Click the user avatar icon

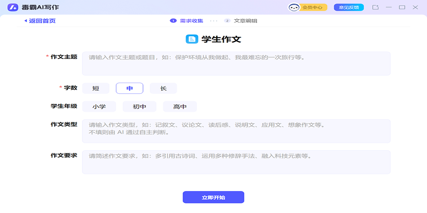pyautogui.click(x=294, y=7)
